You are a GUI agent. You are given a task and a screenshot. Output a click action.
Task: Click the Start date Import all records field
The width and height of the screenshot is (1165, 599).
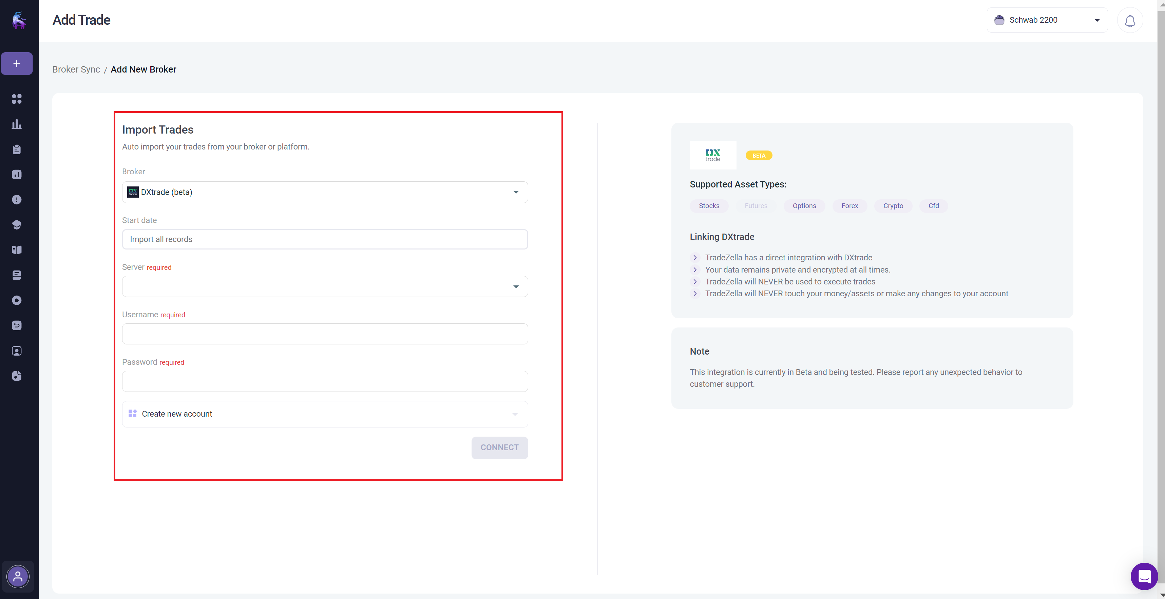pyautogui.click(x=325, y=239)
